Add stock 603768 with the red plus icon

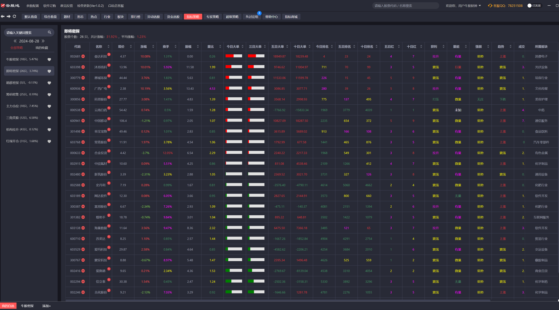pos(83,142)
